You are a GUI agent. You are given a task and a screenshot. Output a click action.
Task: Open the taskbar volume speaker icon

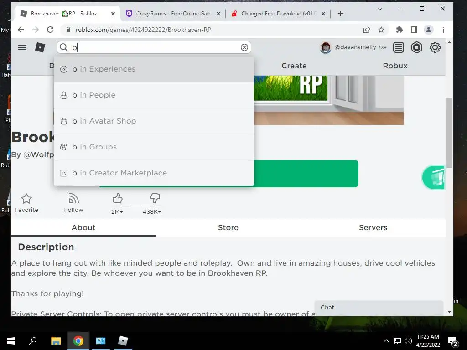pos(408,341)
